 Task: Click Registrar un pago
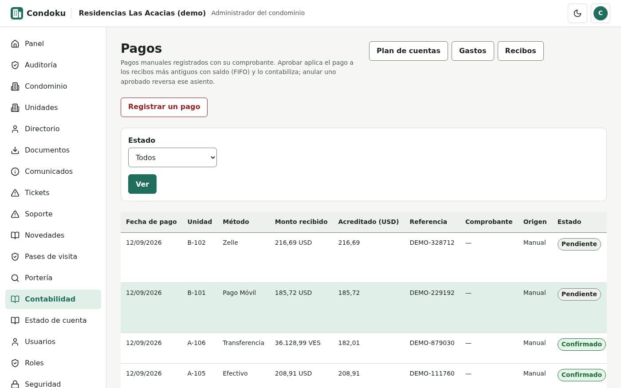(x=164, y=107)
